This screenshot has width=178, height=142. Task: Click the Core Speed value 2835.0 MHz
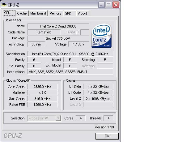42,87
